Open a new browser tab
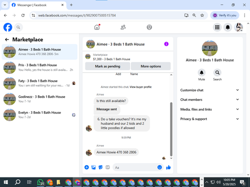Viewport: 250px width, 187px height. (71, 5)
